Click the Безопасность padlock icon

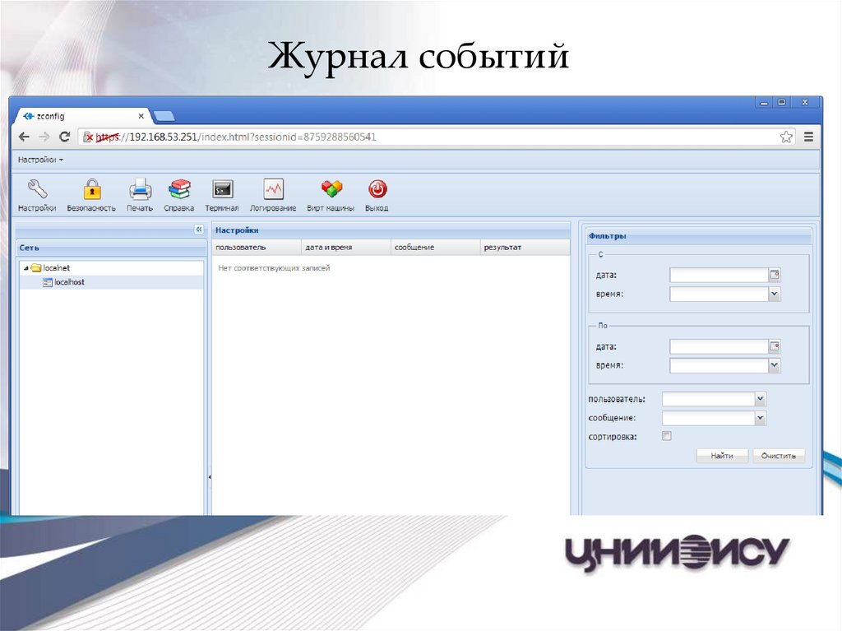click(x=91, y=189)
